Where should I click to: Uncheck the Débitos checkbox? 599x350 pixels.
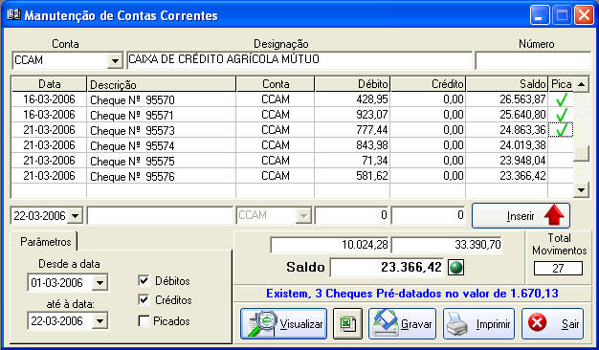(144, 281)
